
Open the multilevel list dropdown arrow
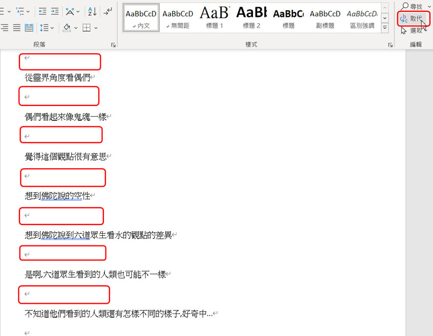point(28,11)
